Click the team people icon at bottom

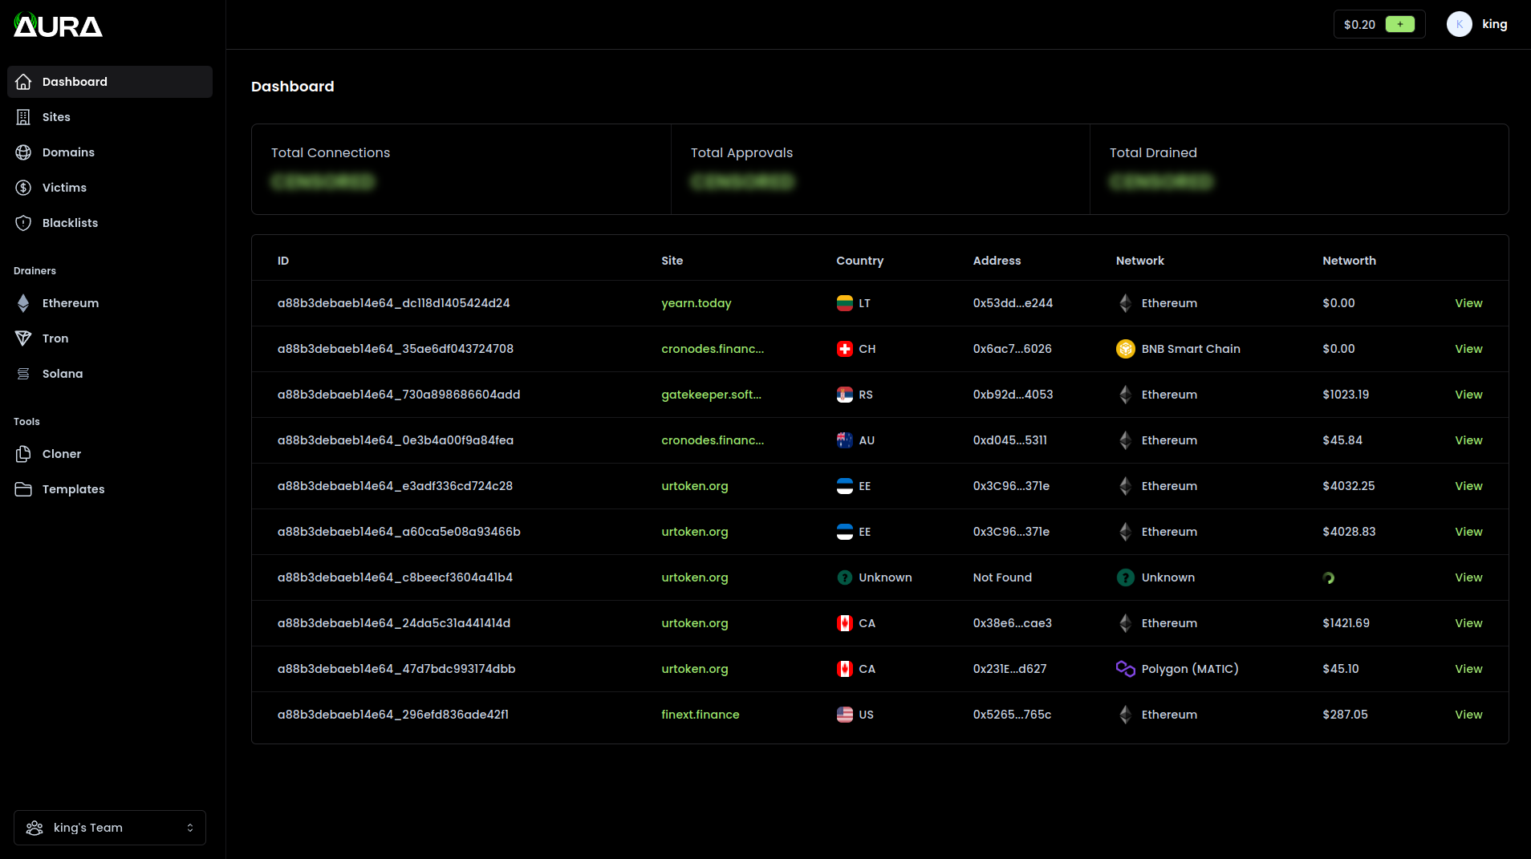pos(35,828)
